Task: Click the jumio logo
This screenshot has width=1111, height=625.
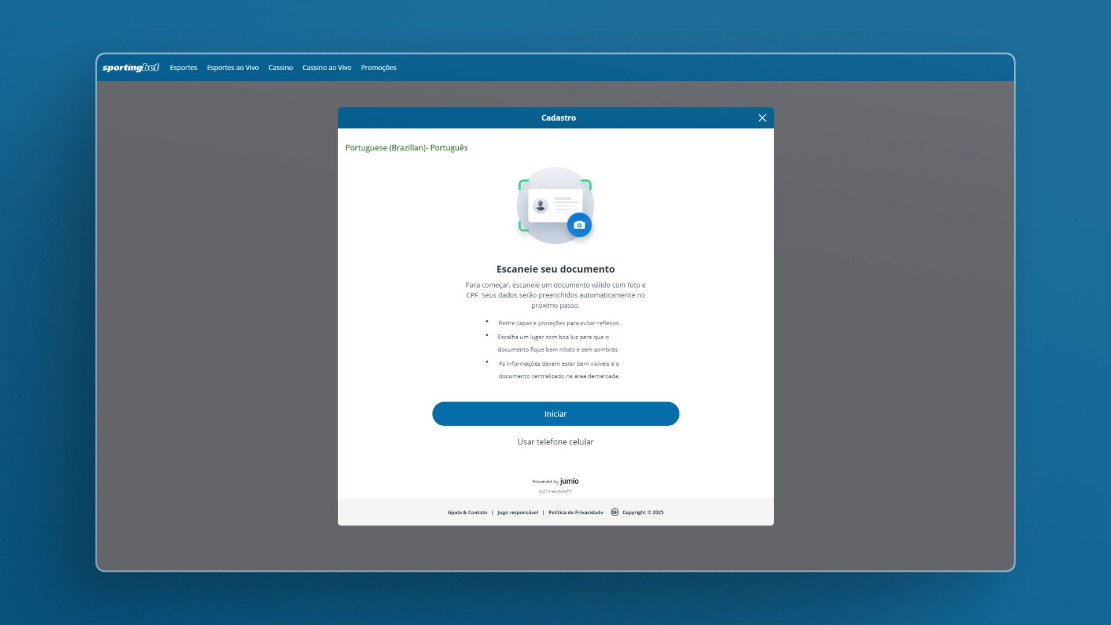Action: (x=569, y=481)
